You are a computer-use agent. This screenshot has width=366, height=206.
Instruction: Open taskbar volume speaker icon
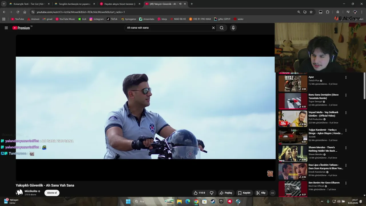(x=339, y=201)
